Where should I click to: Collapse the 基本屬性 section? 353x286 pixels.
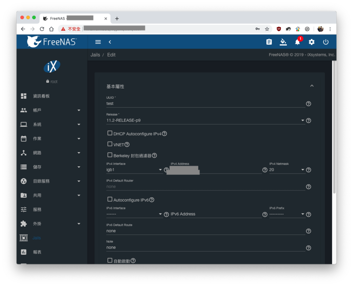click(312, 86)
